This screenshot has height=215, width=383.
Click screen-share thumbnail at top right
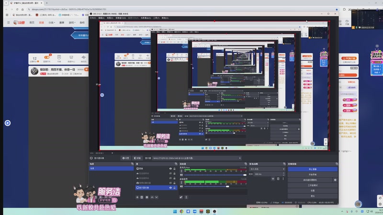[367, 20]
